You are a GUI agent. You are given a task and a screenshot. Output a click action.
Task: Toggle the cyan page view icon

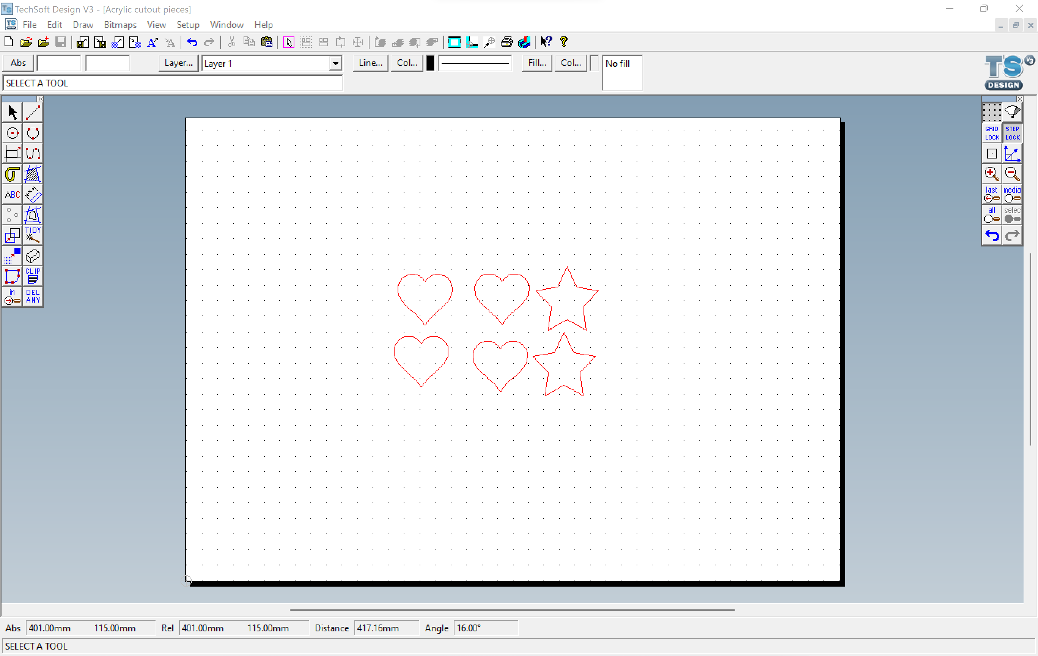[455, 42]
